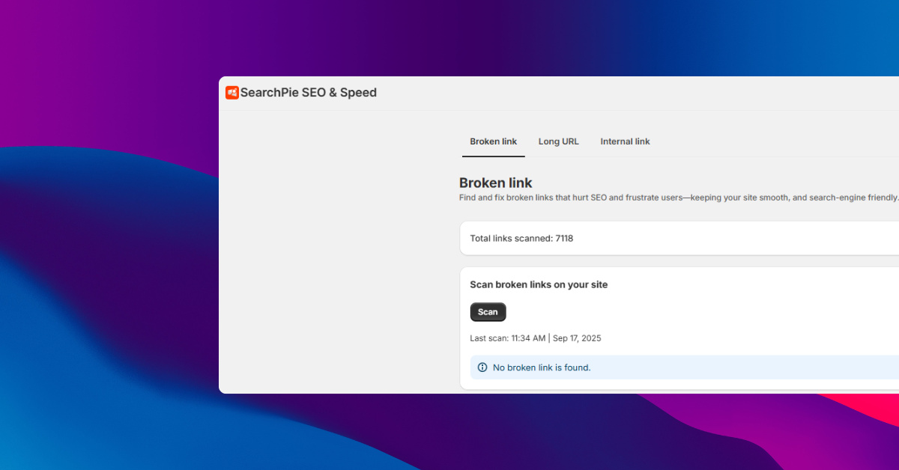Switch to the Broken link tab

tap(493, 141)
